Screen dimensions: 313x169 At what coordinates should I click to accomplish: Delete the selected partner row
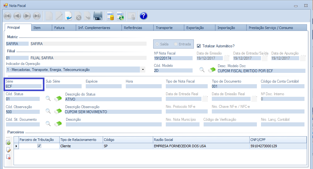click(9, 157)
